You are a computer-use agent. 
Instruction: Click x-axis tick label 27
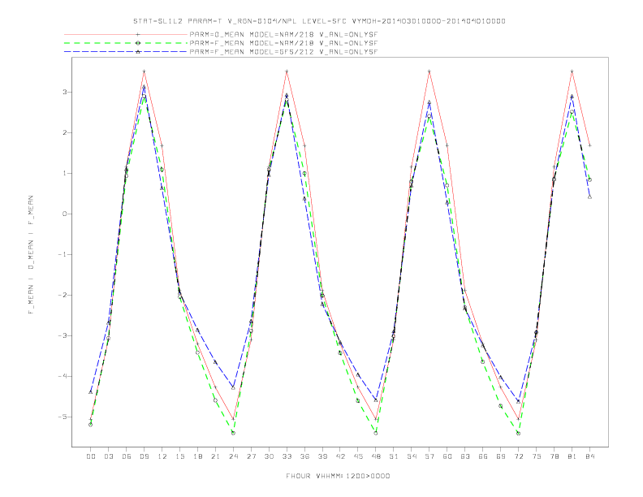pyautogui.click(x=251, y=456)
